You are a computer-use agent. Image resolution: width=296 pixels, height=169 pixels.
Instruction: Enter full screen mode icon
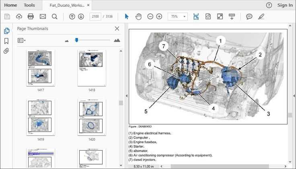point(220,16)
